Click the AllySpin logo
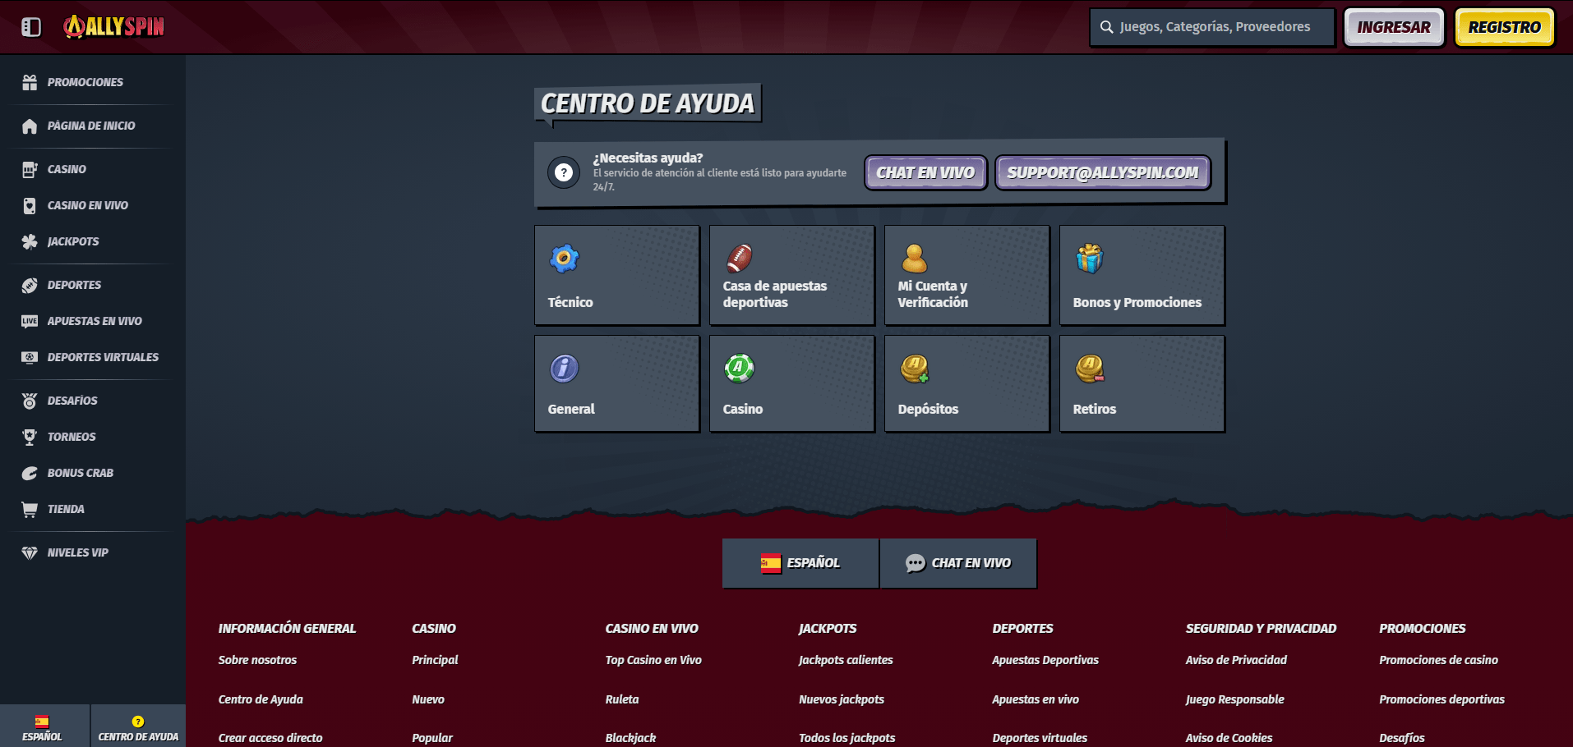The image size is (1573, 747). [114, 27]
